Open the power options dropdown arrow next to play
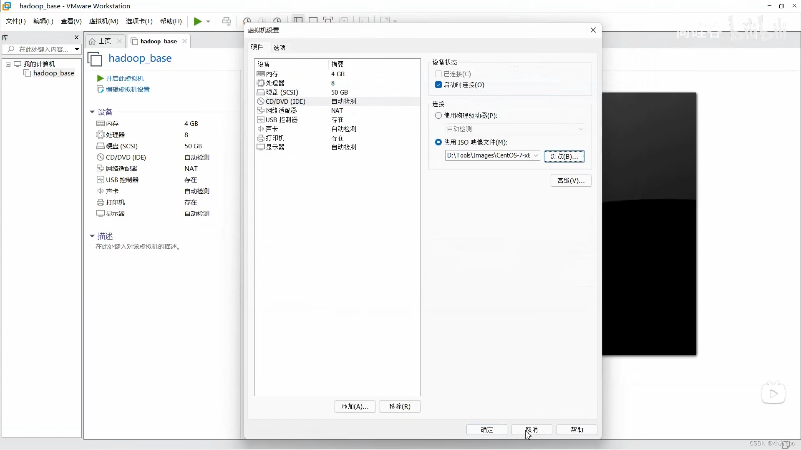This screenshot has width=801, height=450. click(208, 21)
